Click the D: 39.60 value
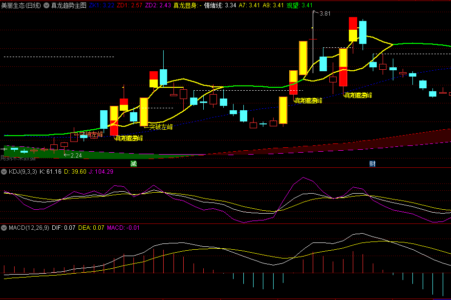 [75, 172]
